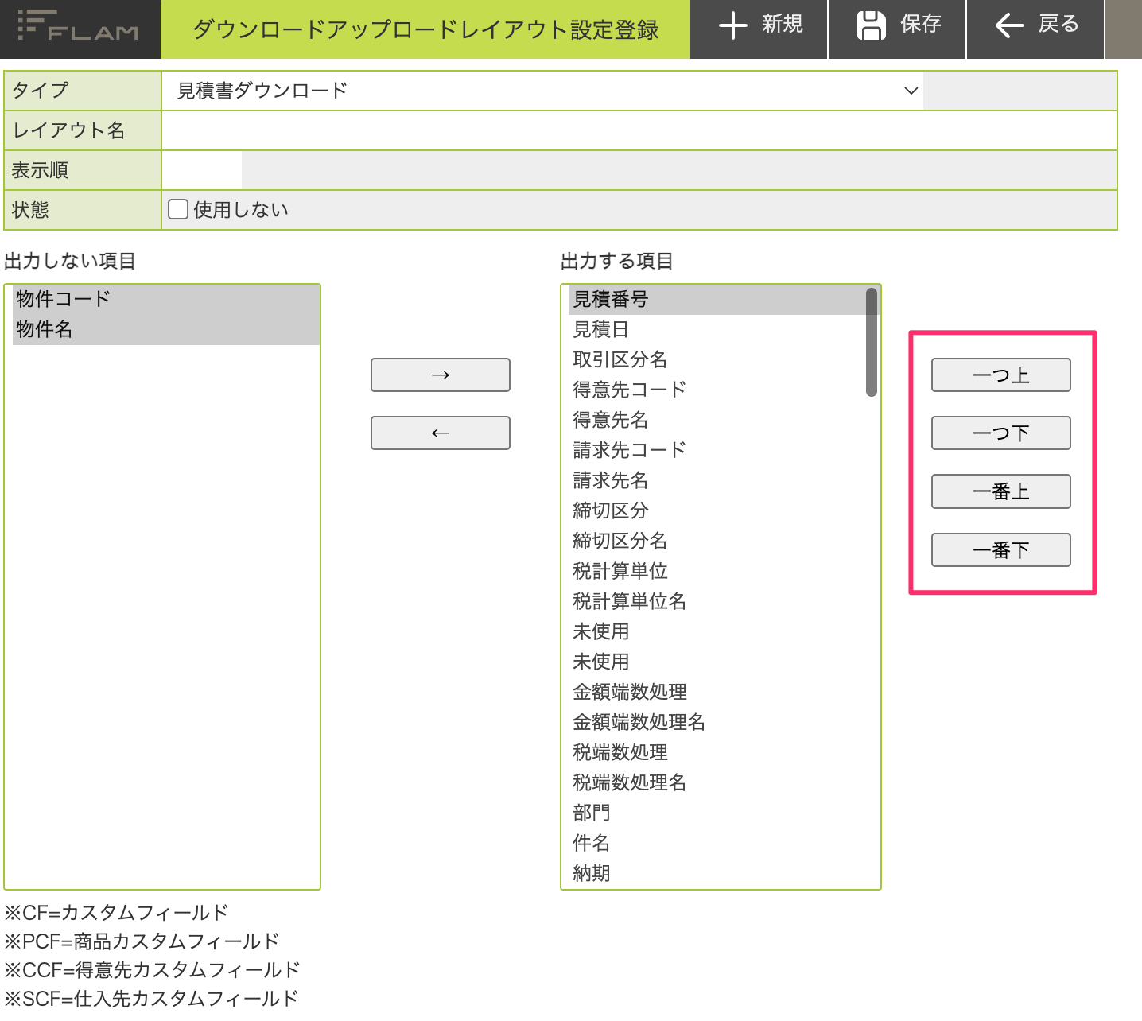Image resolution: width=1142 pixels, height=1021 pixels.
Task: Select 税端数処理 in the output list
Action: coord(717,752)
